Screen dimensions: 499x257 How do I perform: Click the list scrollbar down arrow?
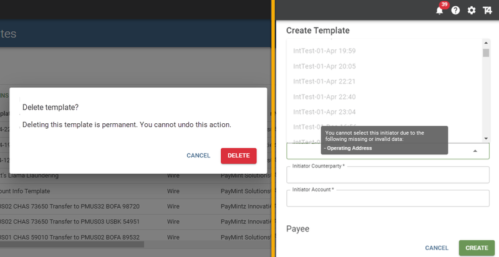[x=486, y=138]
